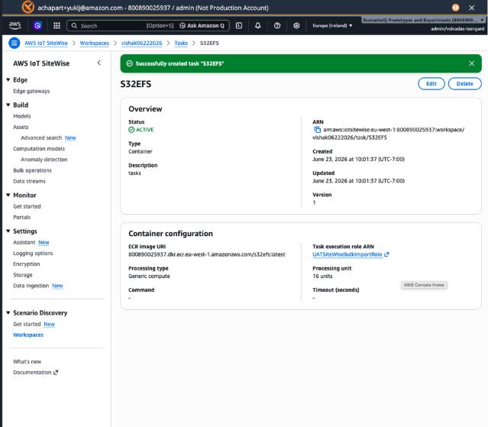
Task: Open Documentation external link
Action: (x=35, y=372)
